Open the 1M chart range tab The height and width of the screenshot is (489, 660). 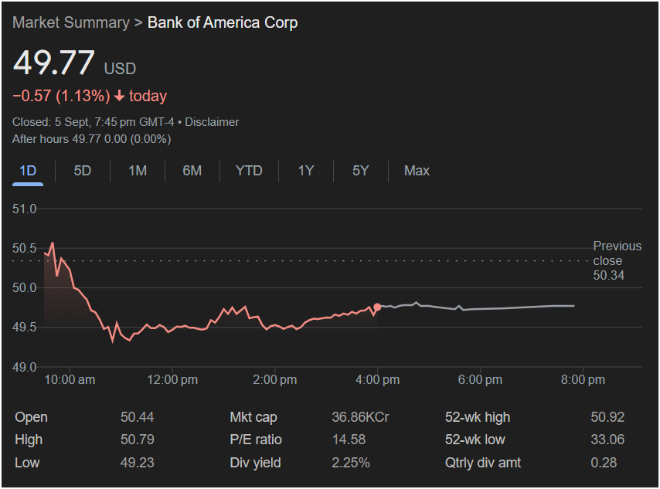click(138, 171)
